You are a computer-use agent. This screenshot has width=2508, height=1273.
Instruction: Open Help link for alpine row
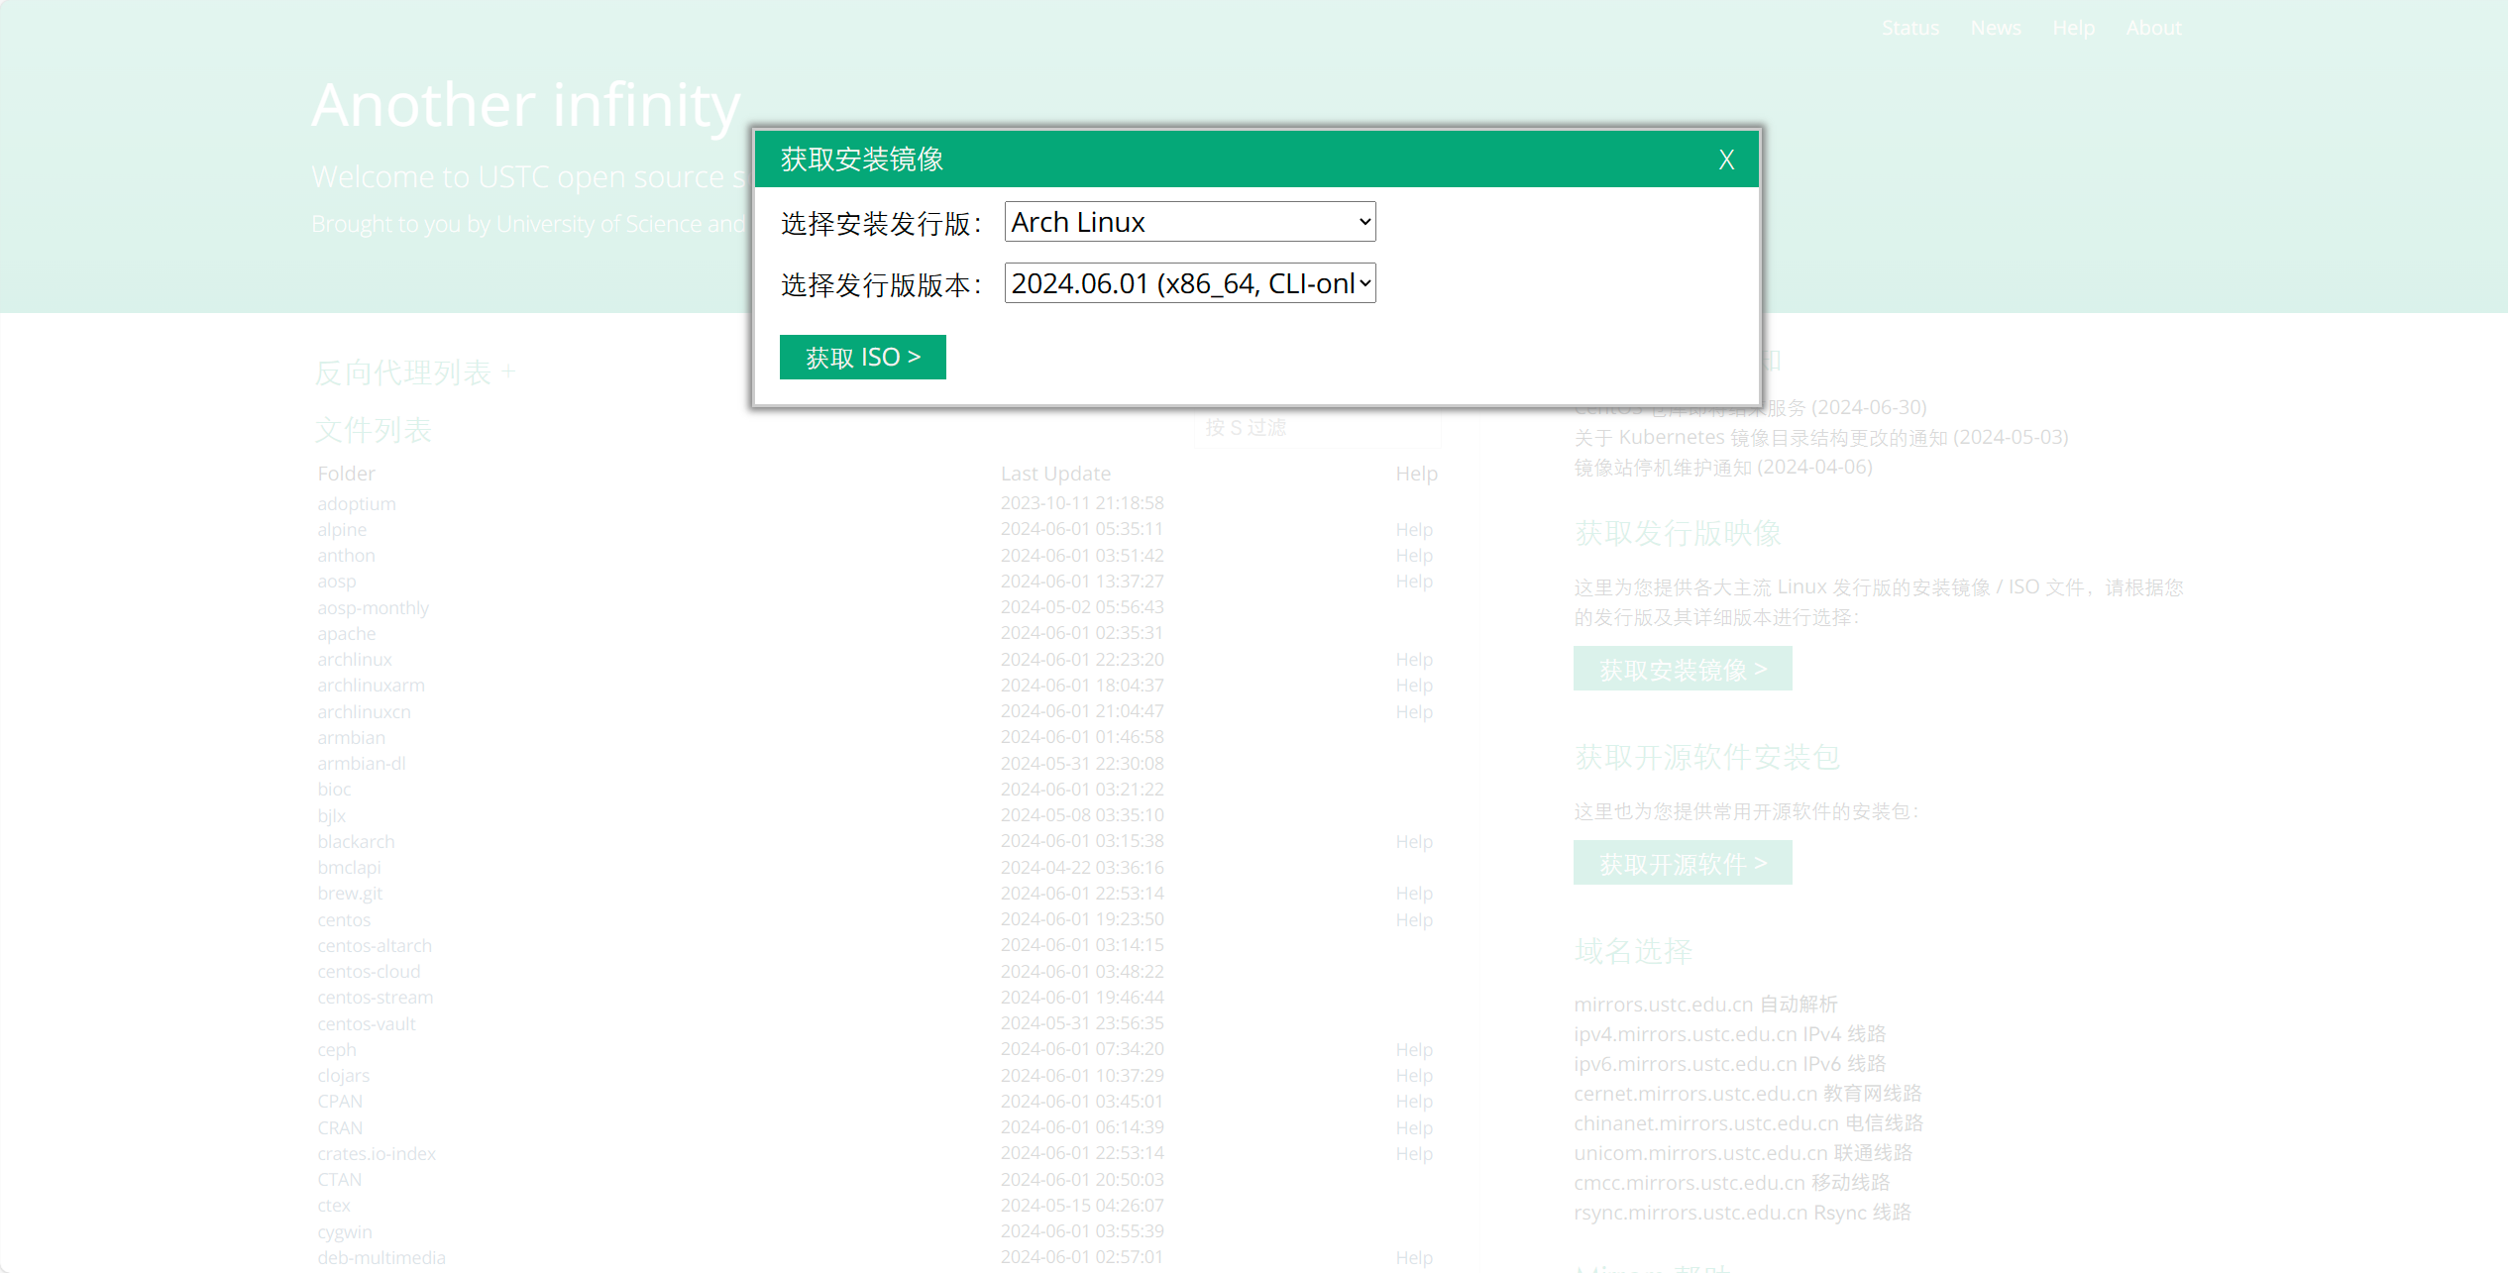pos(1414,529)
